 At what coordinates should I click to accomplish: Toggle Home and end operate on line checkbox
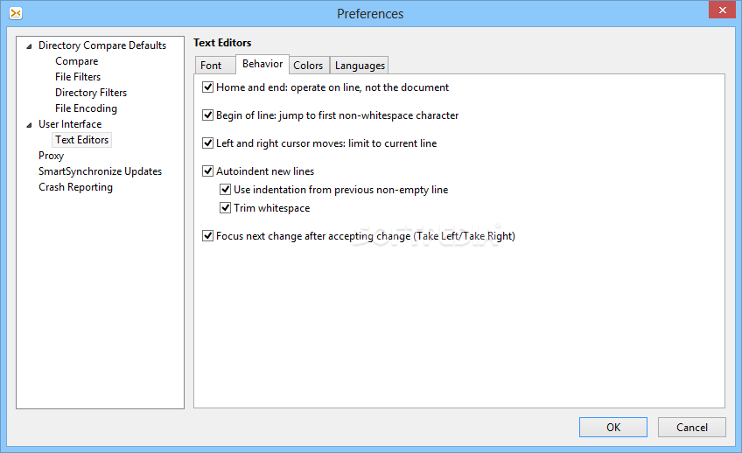(207, 87)
